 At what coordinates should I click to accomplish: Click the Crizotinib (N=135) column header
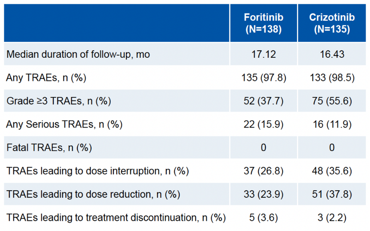click(x=332, y=24)
